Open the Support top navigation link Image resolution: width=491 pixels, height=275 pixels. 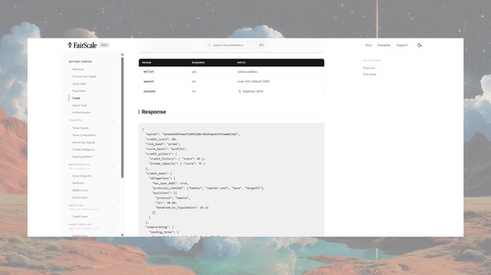402,45
